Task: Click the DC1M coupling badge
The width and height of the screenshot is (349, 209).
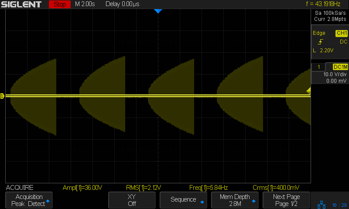Action: point(340,67)
